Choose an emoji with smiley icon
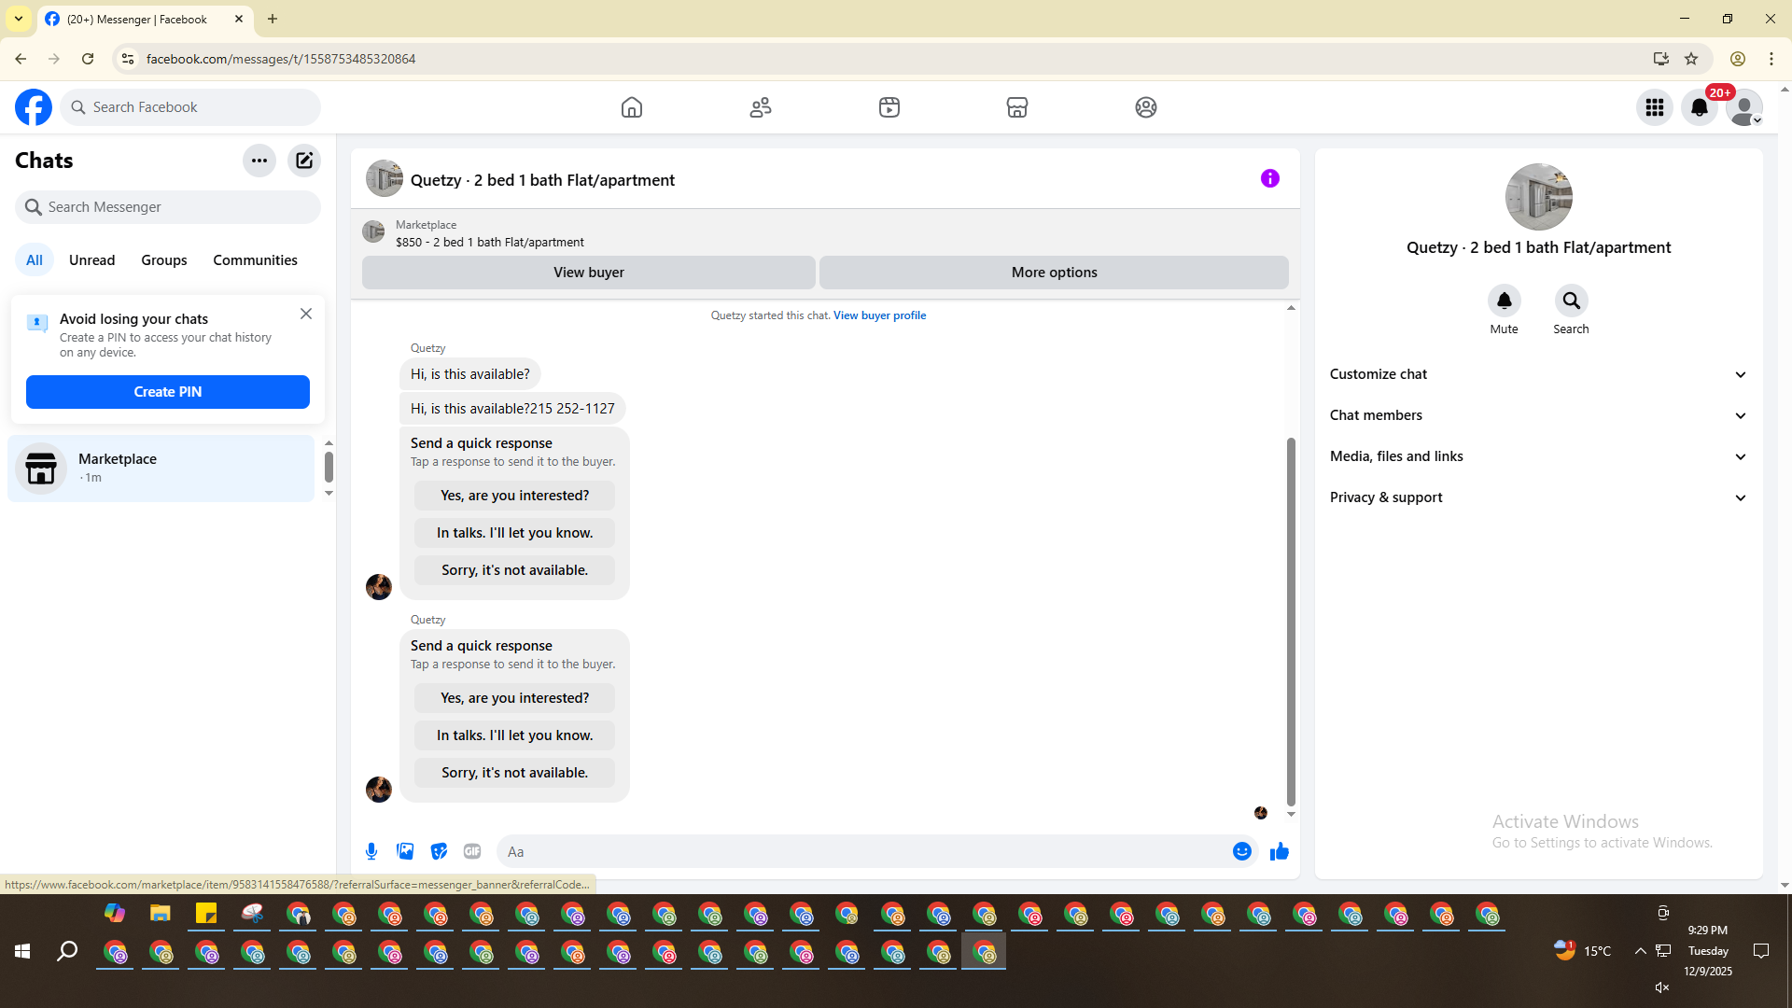This screenshot has width=1792, height=1008. (x=1241, y=851)
